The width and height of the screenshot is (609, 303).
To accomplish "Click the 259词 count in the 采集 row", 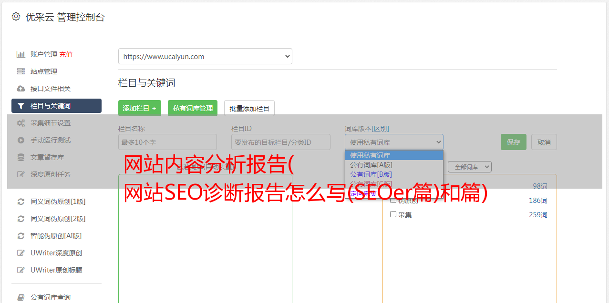I will [538, 215].
